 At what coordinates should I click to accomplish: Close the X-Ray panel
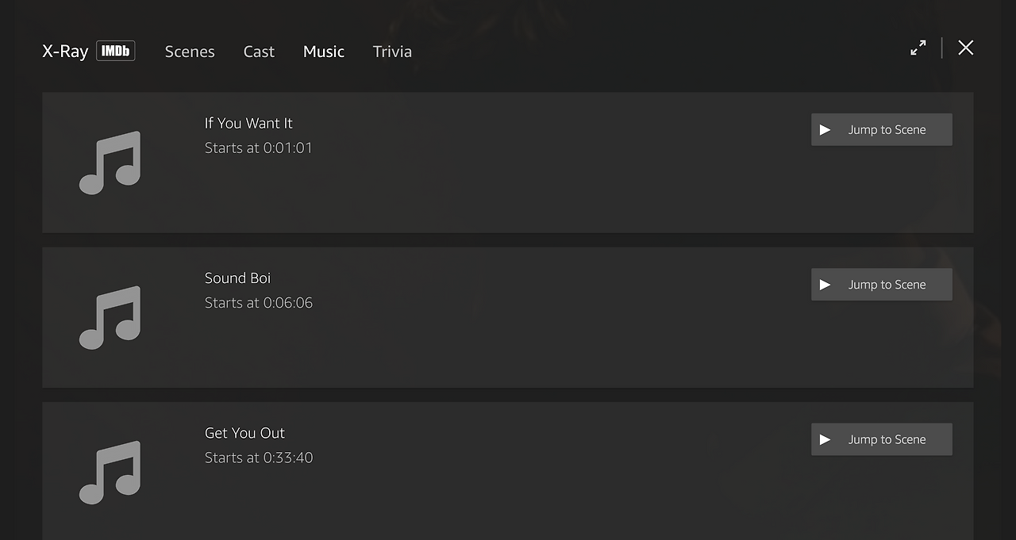[x=965, y=48]
